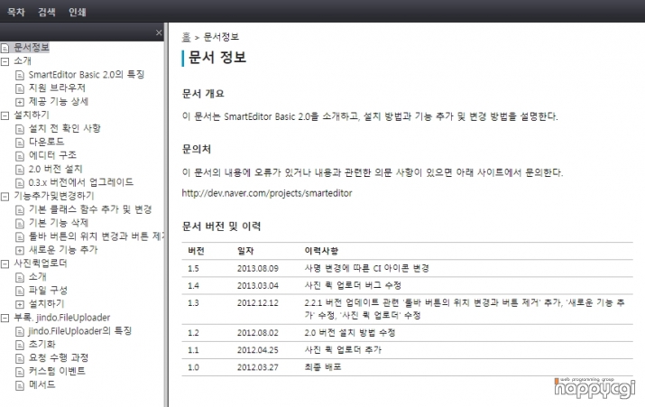The image size is (645, 407).
Task: Click the 2013.08.09 date cell in history
Action: click(258, 268)
